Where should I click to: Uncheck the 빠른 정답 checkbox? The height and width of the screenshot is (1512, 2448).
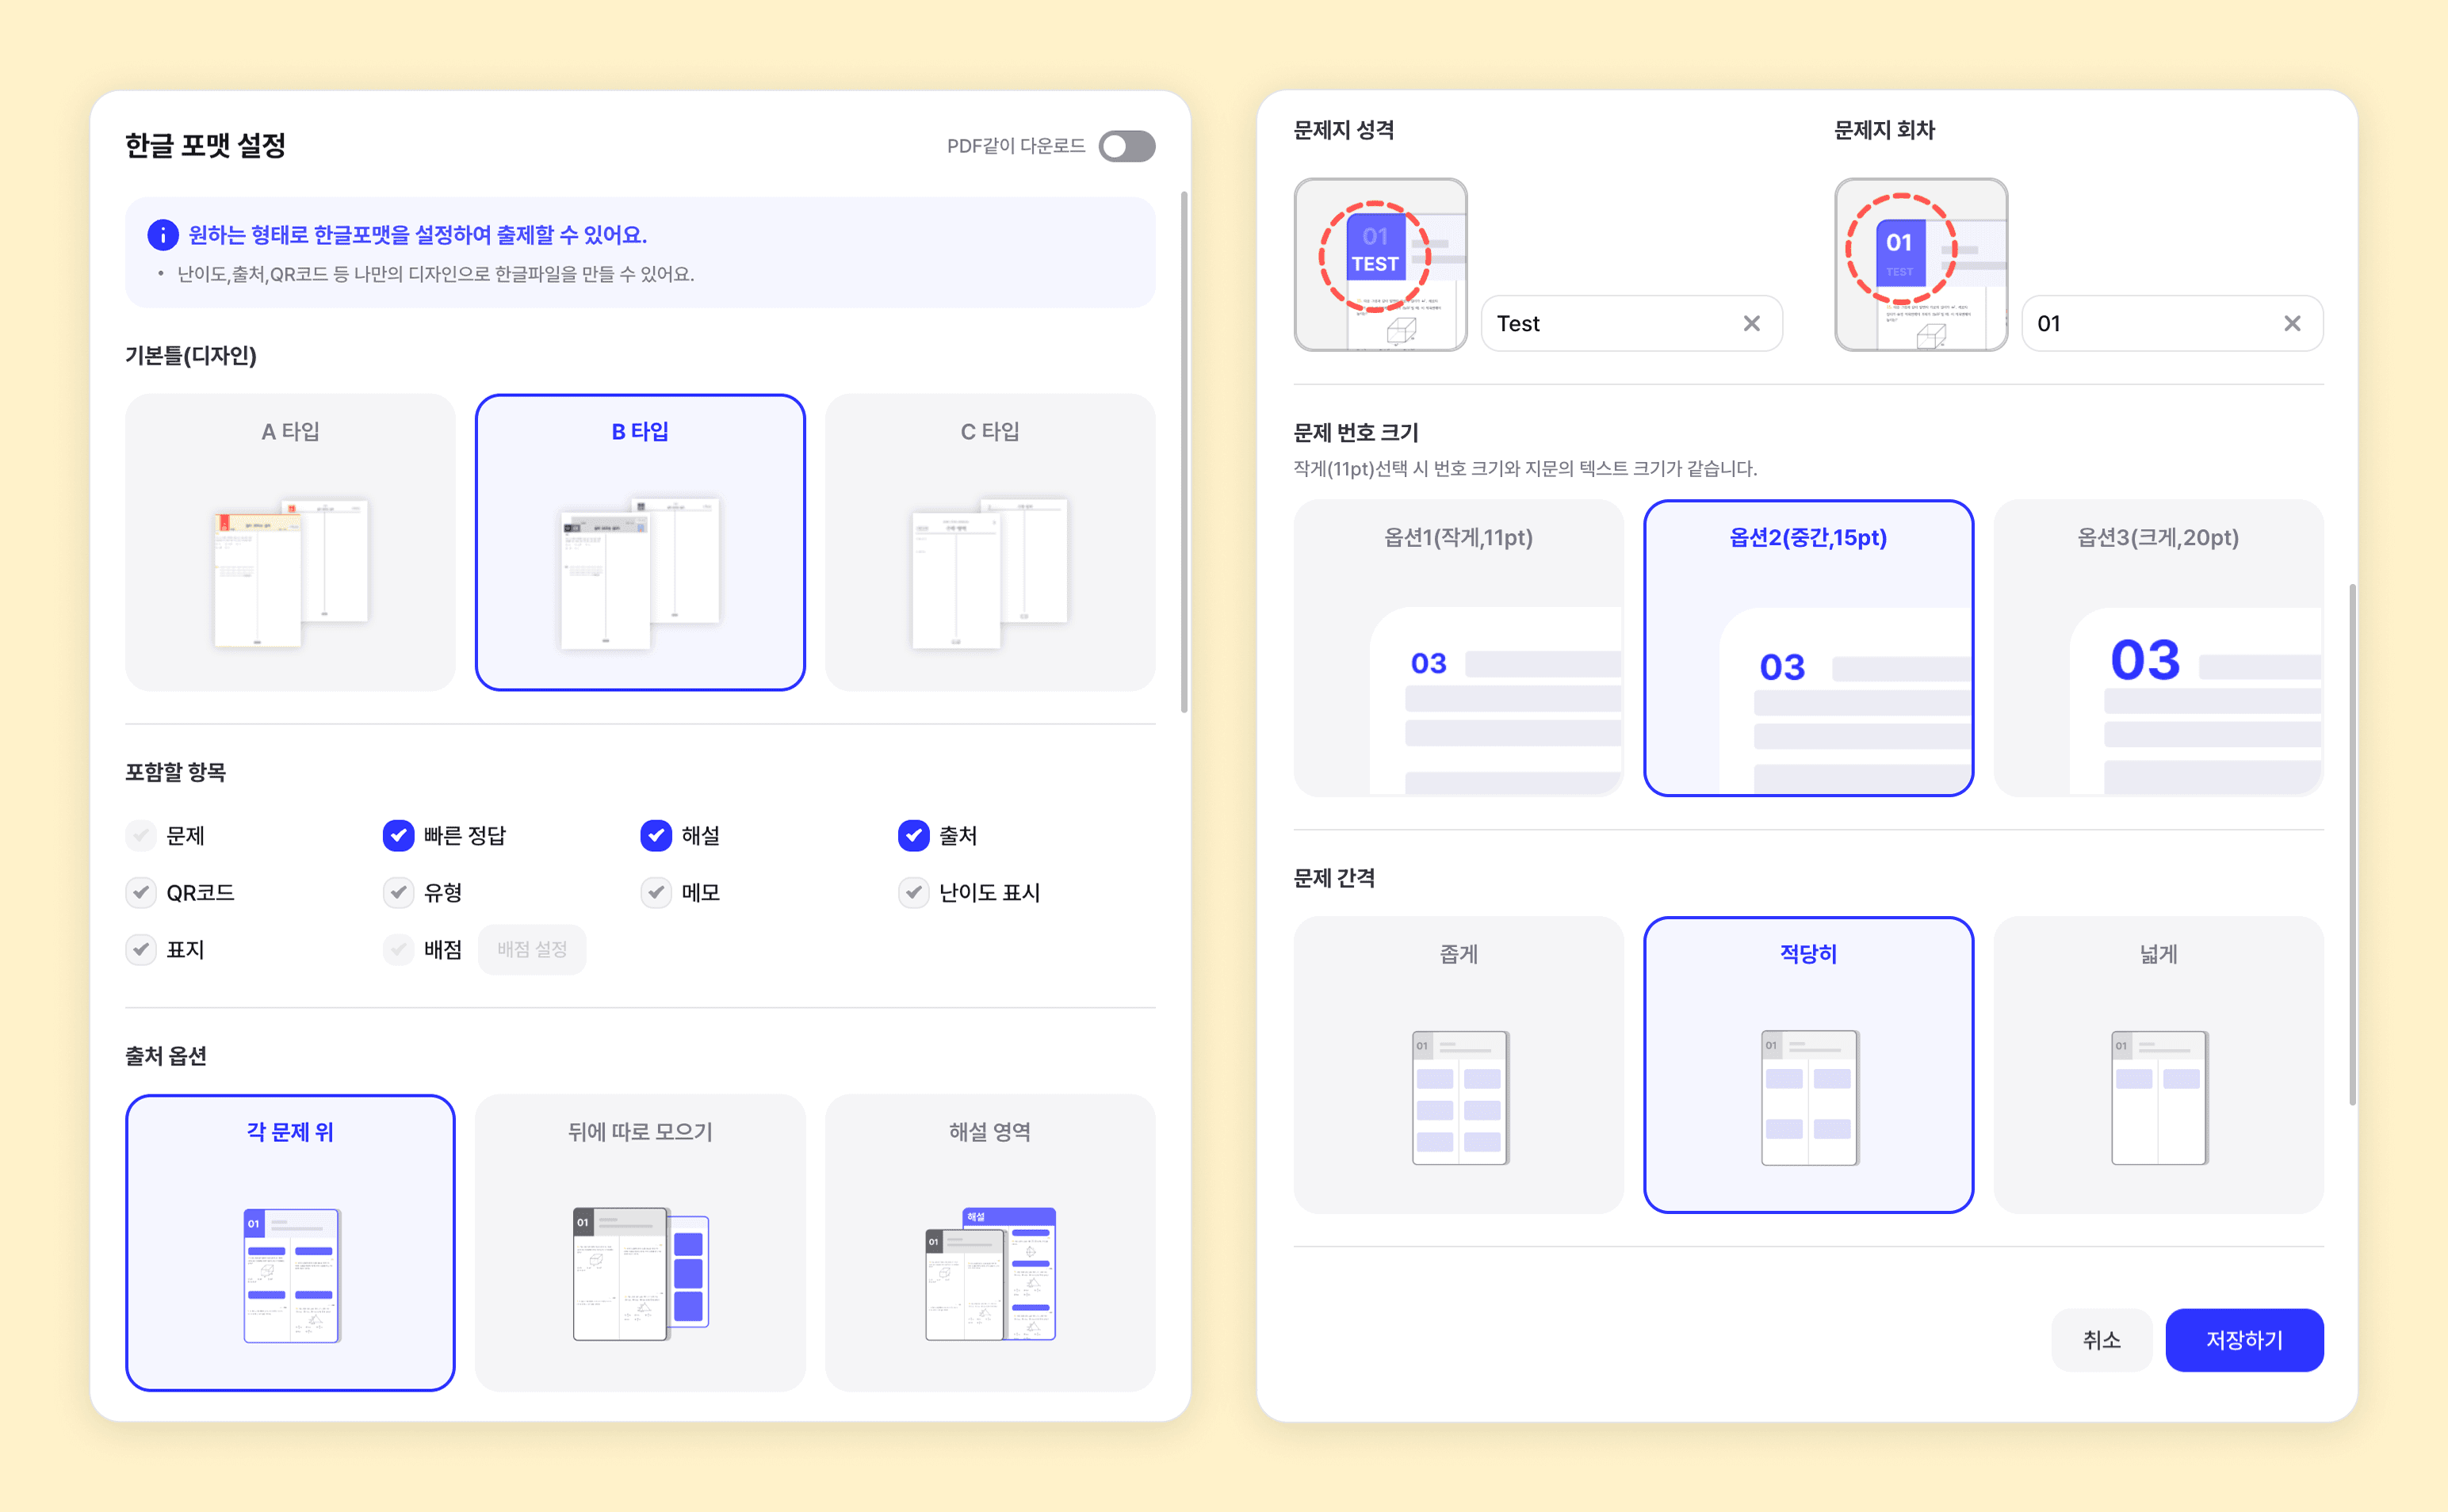pos(398,835)
